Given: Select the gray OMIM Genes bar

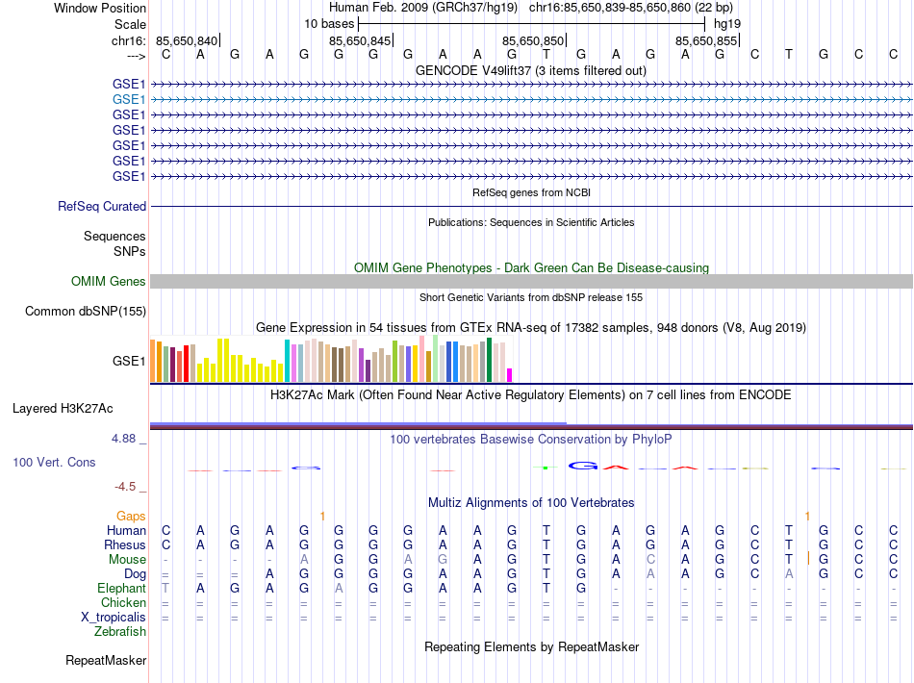Looking at the screenshot, I should (x=531, y=281).
